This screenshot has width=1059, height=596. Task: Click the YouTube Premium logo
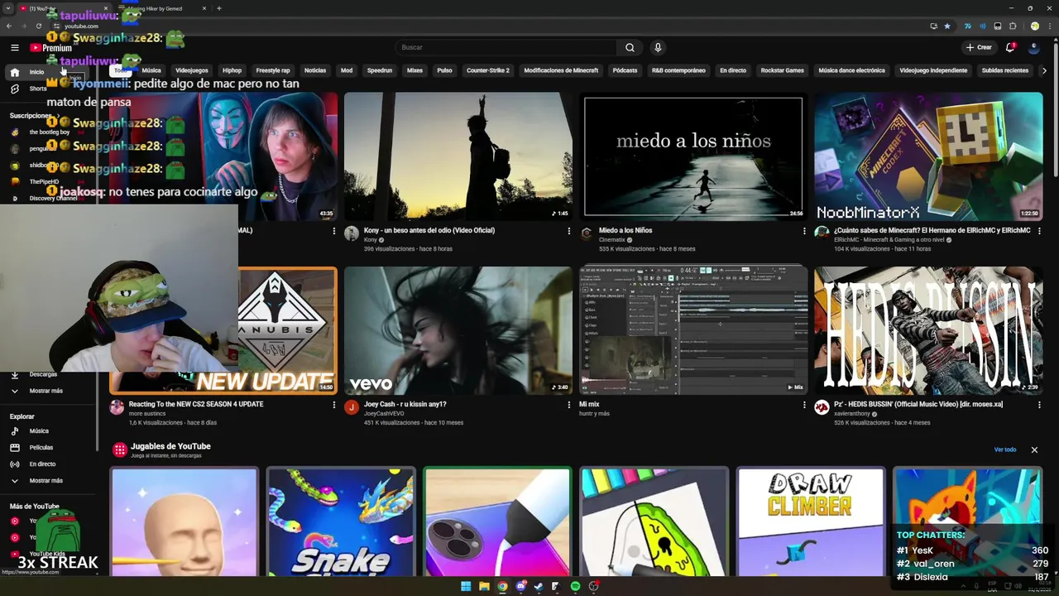[x=51, y=48]
